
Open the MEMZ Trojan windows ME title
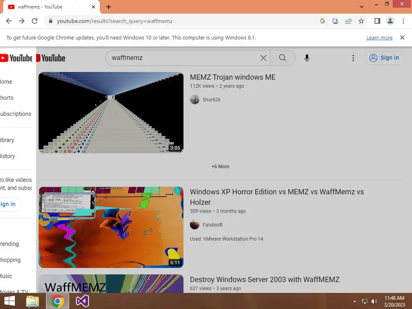233,77
